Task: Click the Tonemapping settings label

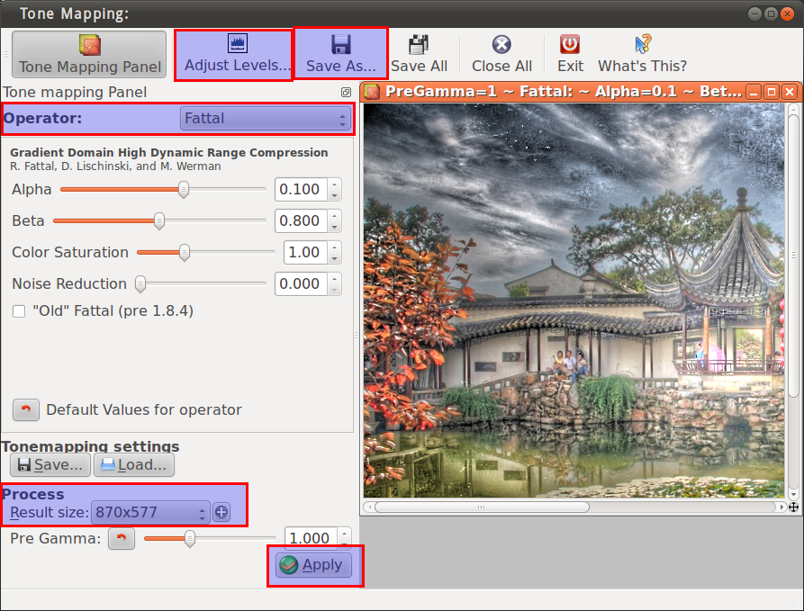Action: pyautogui.click(x=90, y=446)
